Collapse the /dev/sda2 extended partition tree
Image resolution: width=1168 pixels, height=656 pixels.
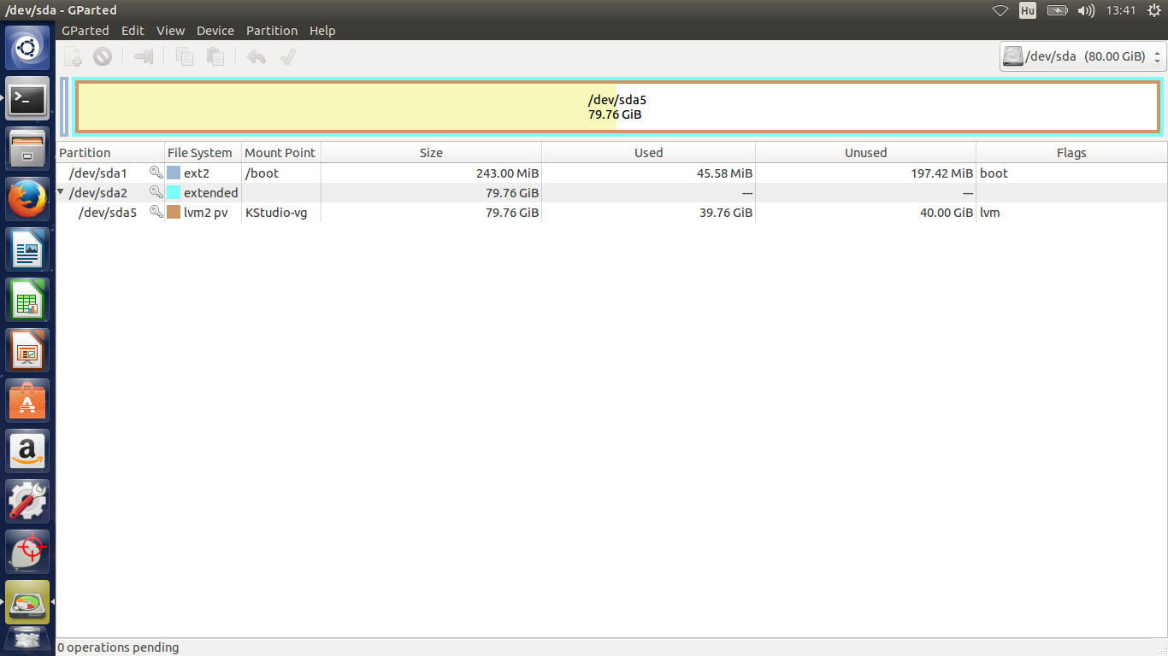[x=61, y=192]
